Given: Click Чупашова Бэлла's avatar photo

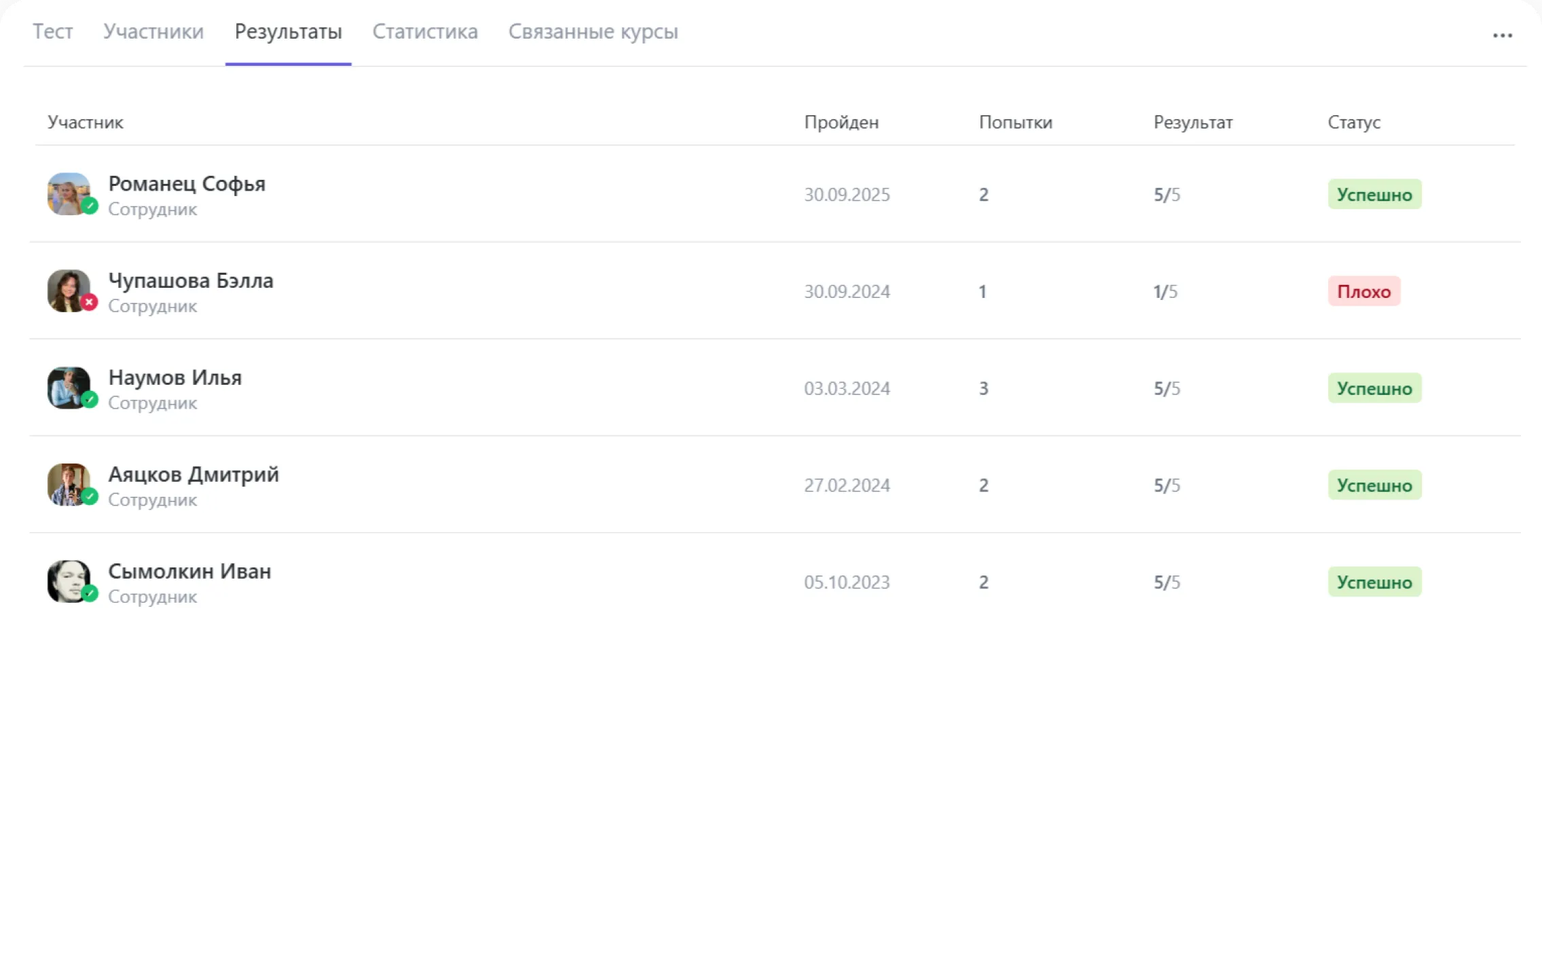Looking at the screenshot, I should point(67,290).
